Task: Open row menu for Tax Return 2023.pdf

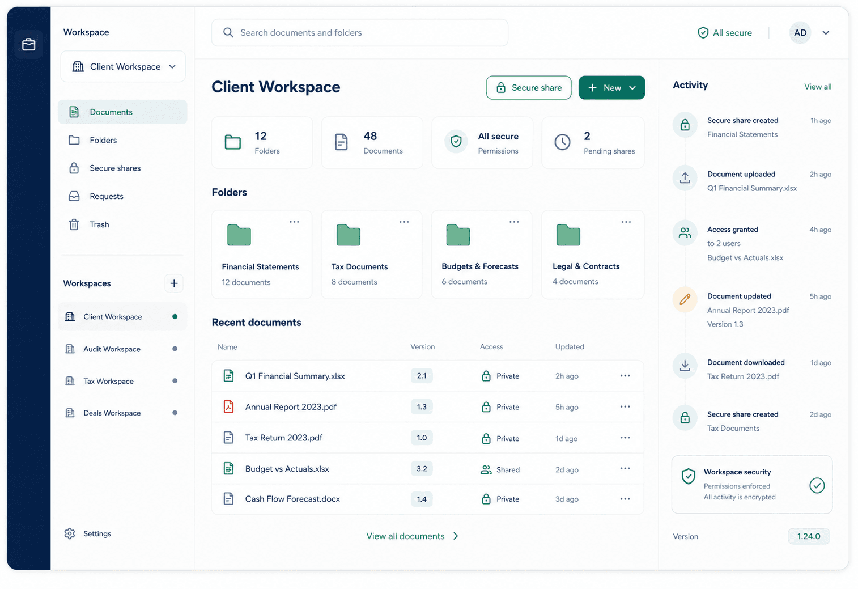Action: (625, 438)
